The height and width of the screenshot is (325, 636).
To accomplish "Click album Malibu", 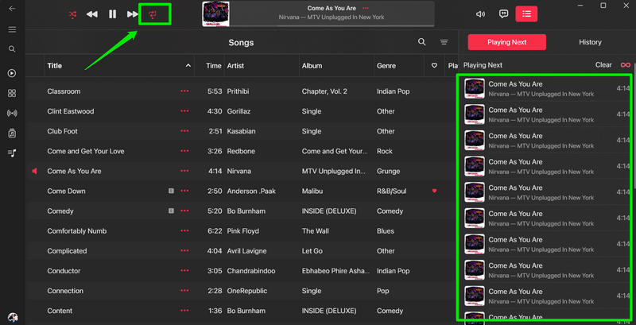I will (312, 191).
